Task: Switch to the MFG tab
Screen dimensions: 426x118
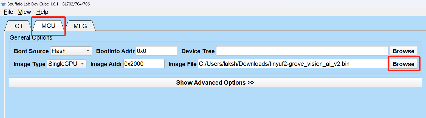Action: pos(80,26)
